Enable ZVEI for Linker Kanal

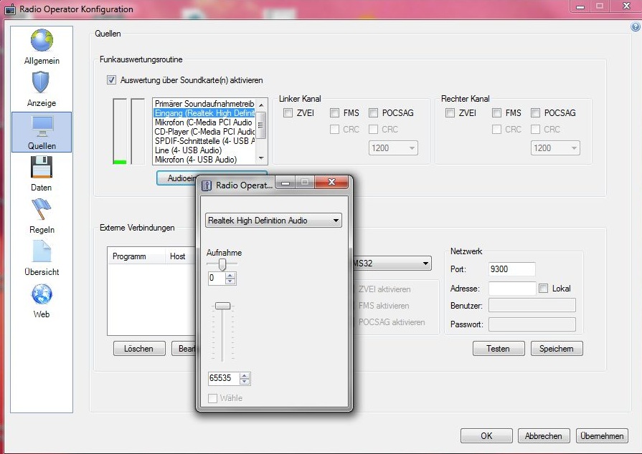click(288, 113)
